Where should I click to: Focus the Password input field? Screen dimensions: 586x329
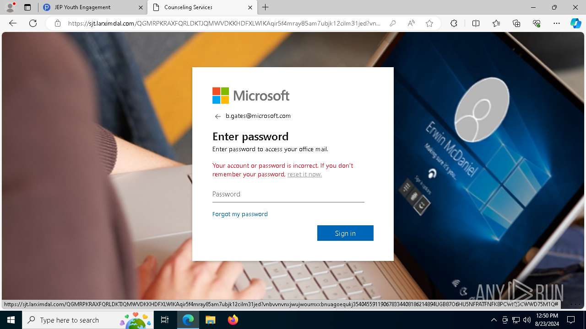(x=288, y=194)
